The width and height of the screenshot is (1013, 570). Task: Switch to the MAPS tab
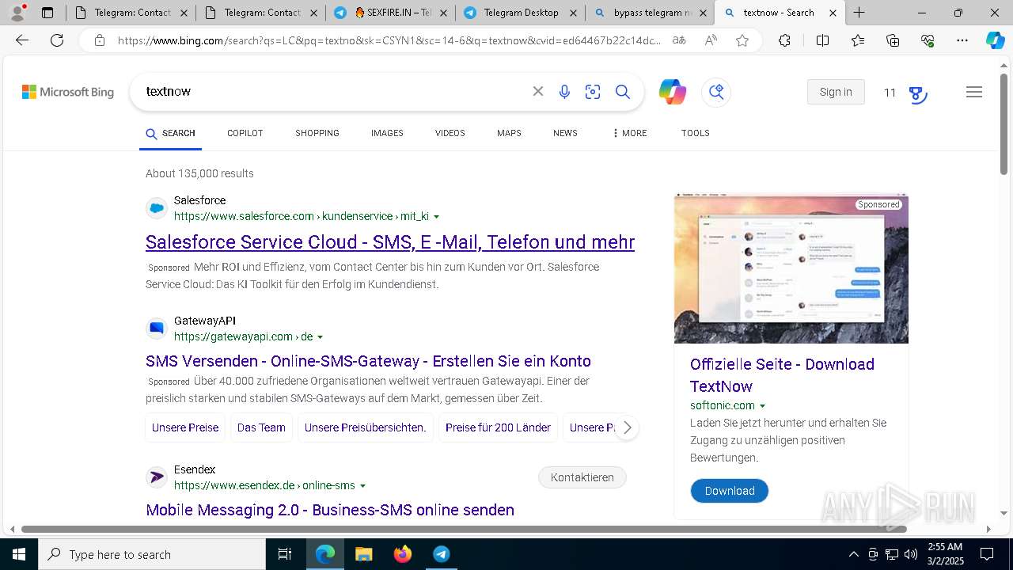(x=509, y=133)
